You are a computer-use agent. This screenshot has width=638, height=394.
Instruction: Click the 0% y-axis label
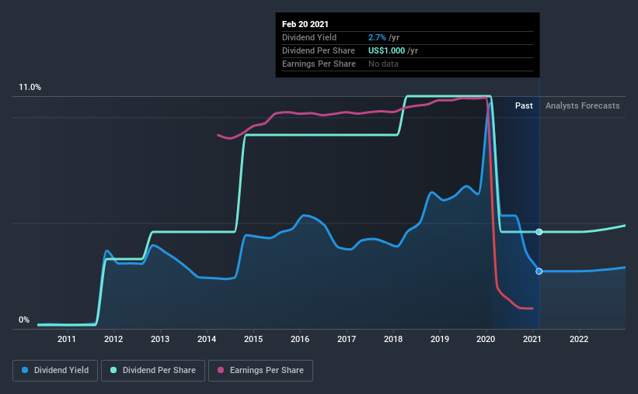[24, 320]
